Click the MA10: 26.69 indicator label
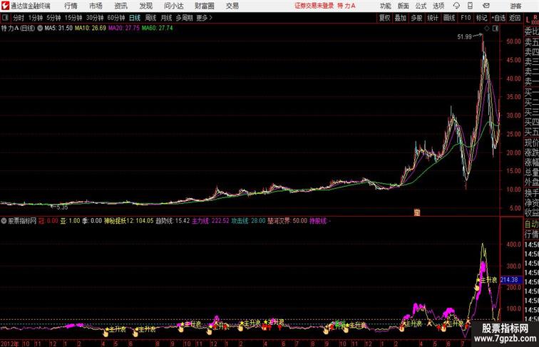The image size is (539, 347). pos(91,29)
